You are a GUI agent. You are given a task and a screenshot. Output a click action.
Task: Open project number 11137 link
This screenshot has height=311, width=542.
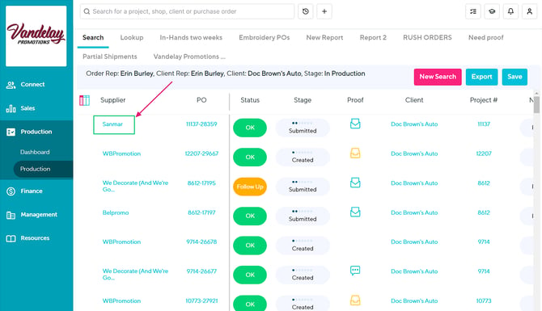coord(484,124)
